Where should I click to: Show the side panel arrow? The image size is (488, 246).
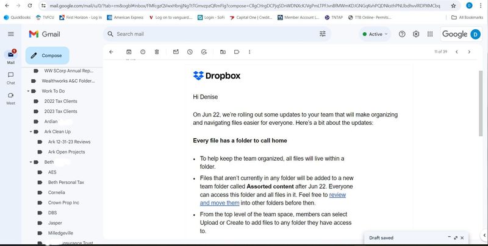(x=484, y=236)
